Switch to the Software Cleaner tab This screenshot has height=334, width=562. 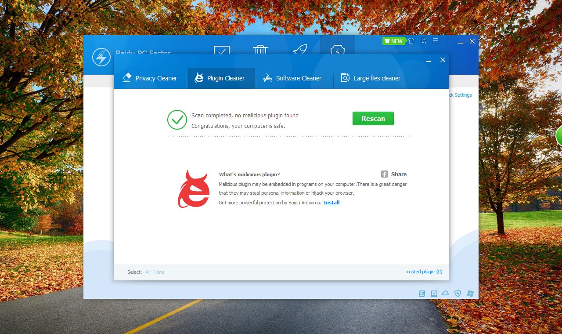(294, 78)
